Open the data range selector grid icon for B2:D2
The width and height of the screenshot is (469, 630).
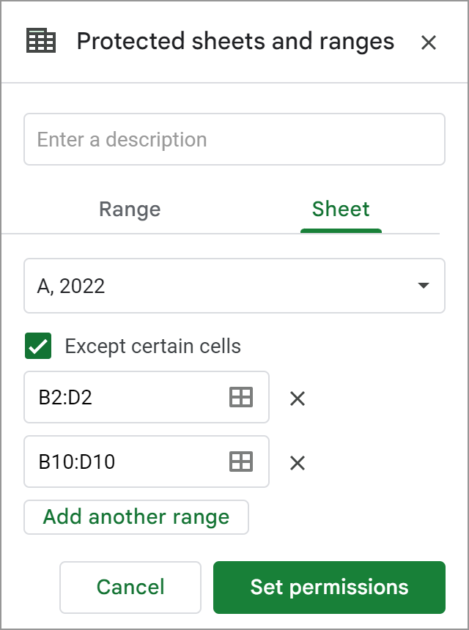[x=241, y=397]
